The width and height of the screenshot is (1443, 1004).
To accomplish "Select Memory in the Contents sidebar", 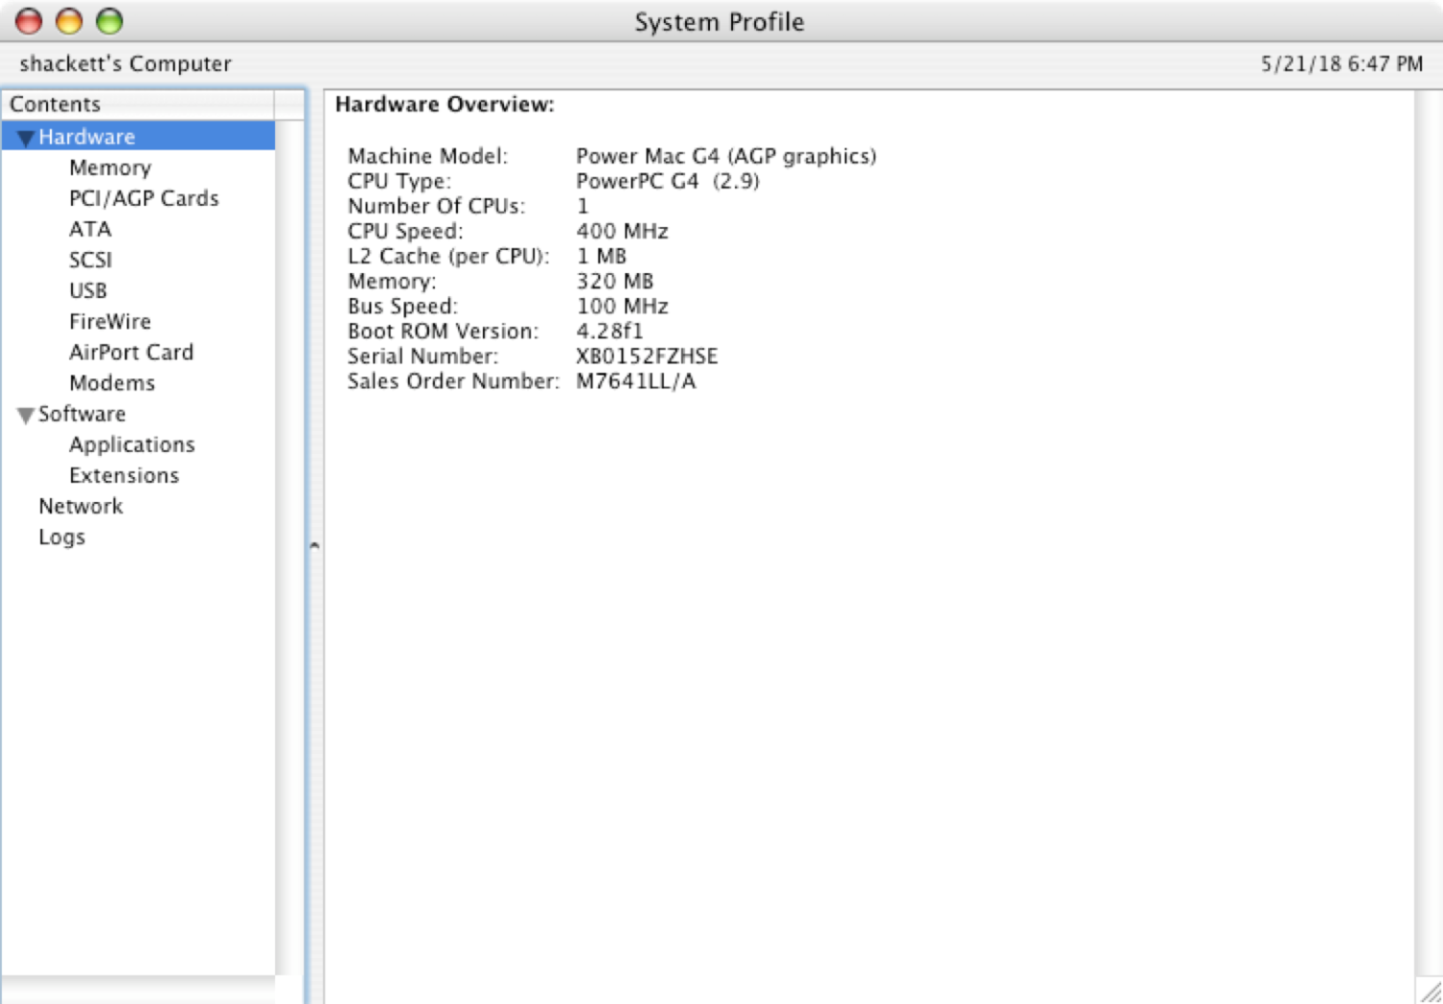I will tap(110, 167).
